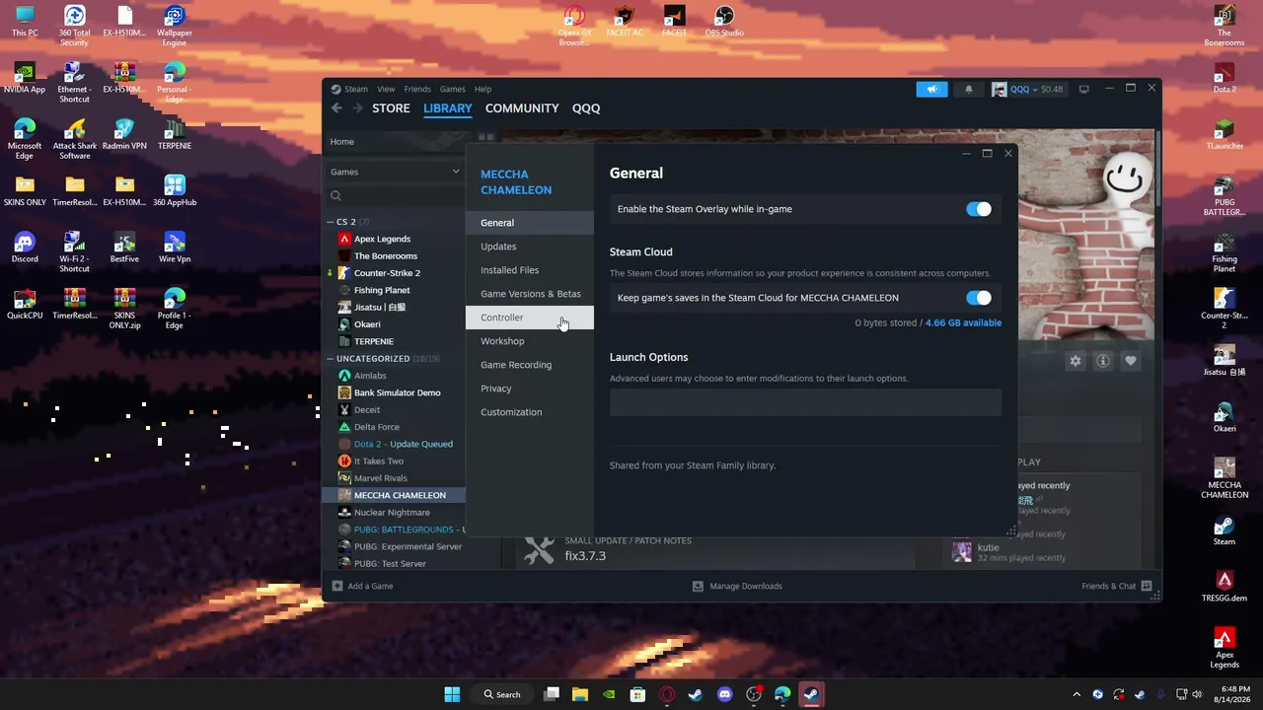Open the View menu
This screenshot has width=1263, height=710.
(386, 89)
